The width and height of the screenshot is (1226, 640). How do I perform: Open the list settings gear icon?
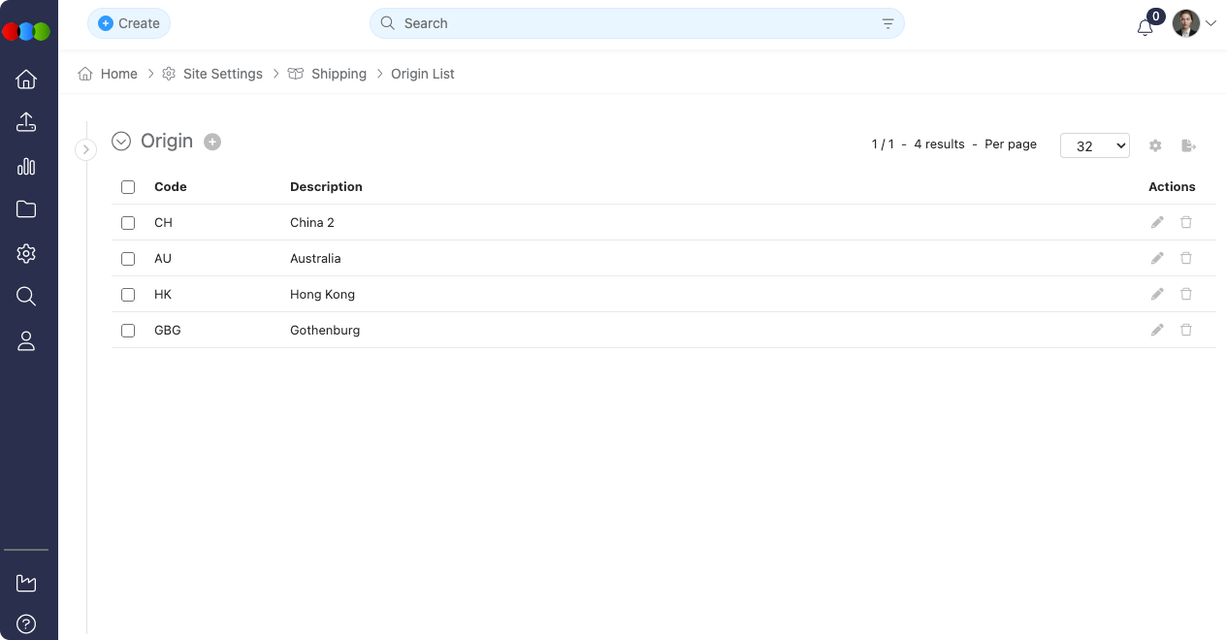point(1155,145)
